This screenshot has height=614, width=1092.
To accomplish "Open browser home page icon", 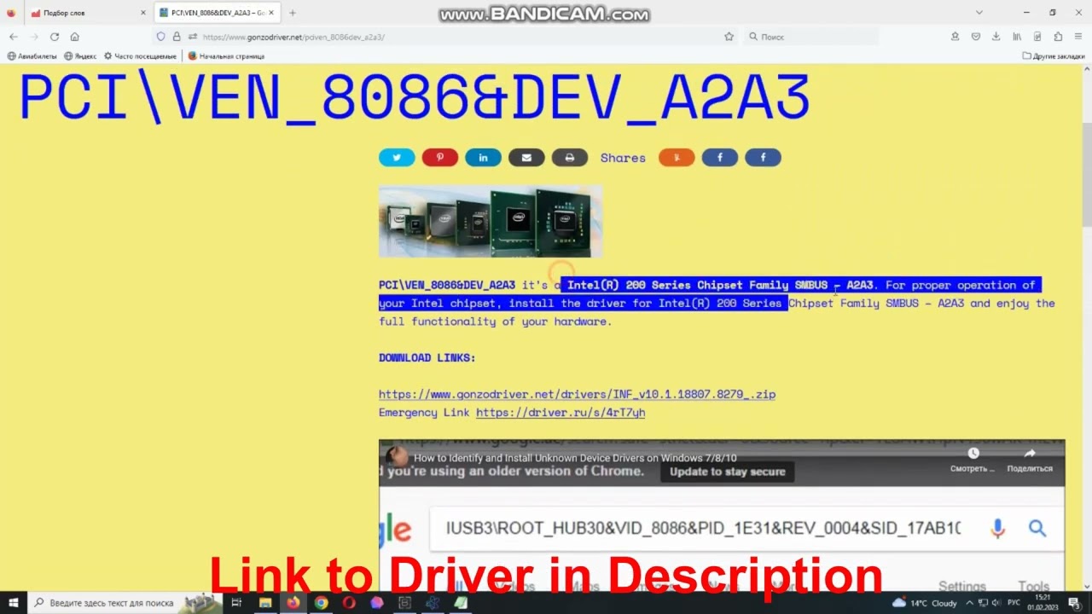I will pos(75,37).
